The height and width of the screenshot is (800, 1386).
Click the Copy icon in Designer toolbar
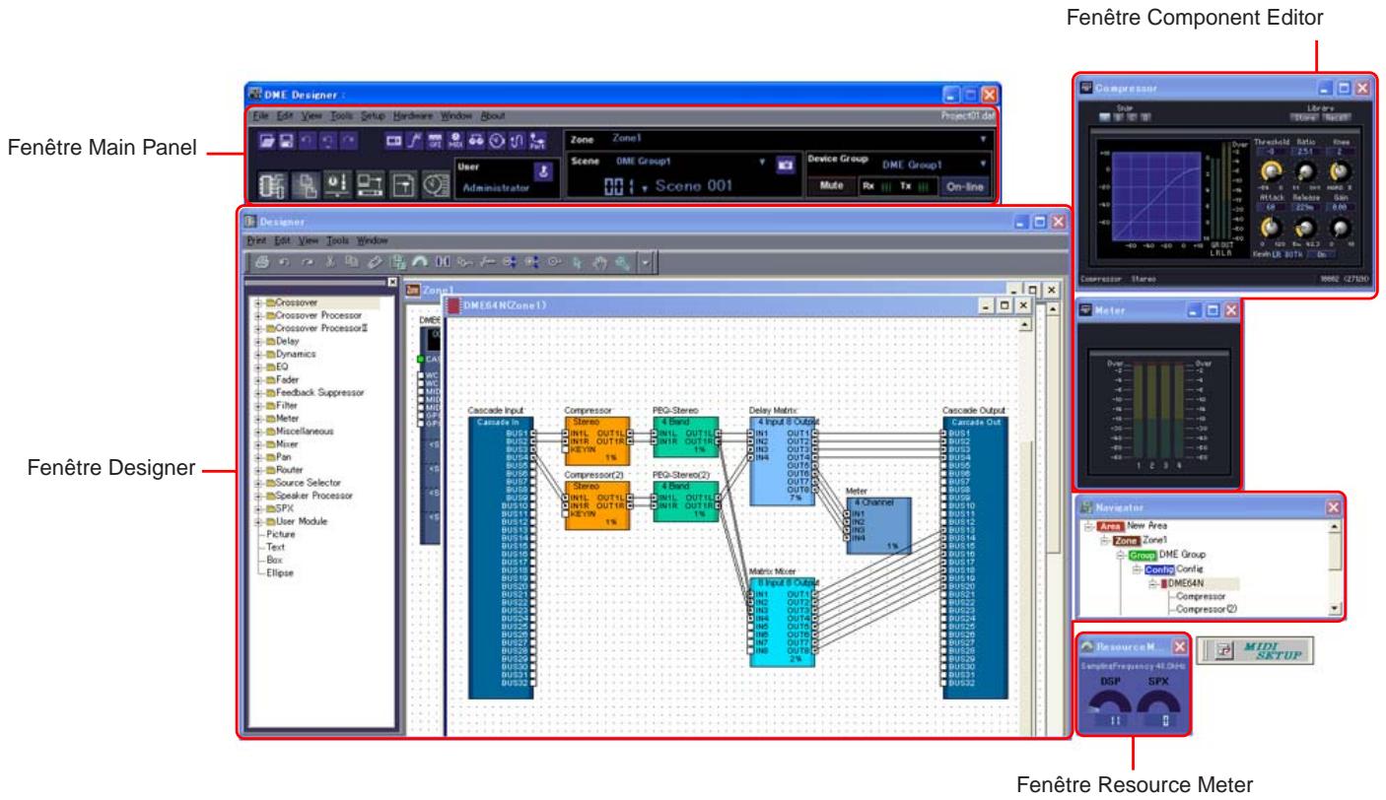point(352,262)
